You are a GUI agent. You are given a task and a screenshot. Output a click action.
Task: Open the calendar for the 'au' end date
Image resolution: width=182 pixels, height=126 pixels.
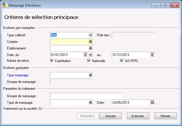[x=152, y=54]
